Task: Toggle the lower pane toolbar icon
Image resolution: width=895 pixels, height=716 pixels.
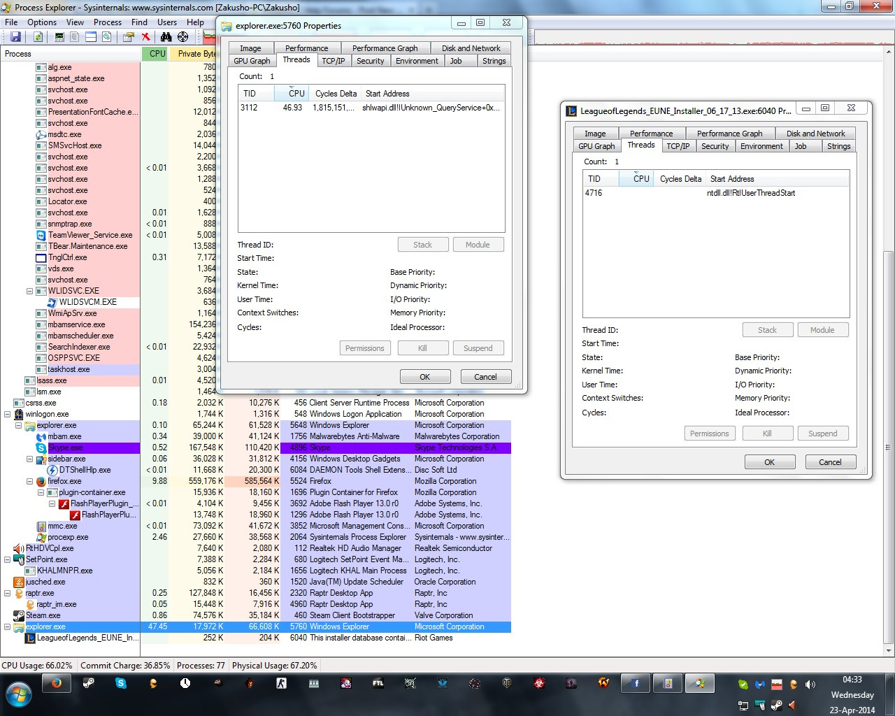Action: click(x=91, y=36)
